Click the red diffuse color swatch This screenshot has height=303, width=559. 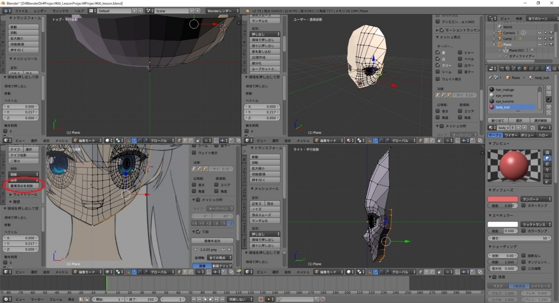click(502, 199)
